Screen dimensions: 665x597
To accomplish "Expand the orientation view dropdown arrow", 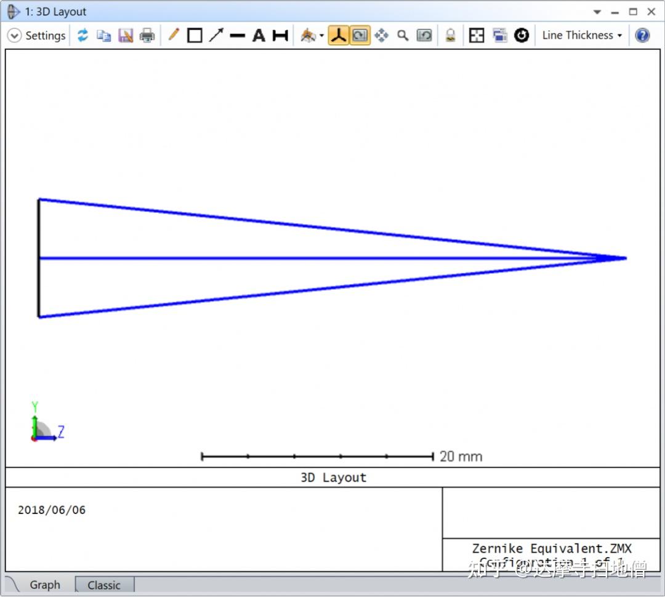I will [x=321, y=35].
